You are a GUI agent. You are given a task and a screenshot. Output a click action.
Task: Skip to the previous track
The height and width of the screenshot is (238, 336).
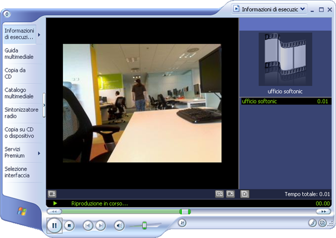point(88,226)
